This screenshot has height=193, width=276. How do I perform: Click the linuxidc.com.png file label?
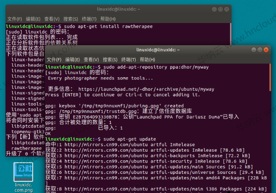point(23,188)
